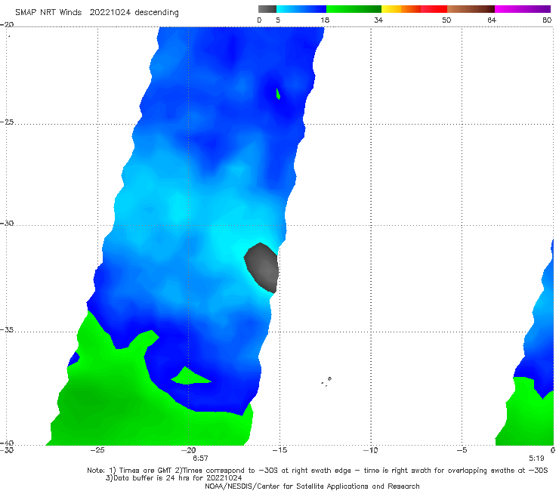This screenshot has height=491, width=559.
Task: Click the swath time label '5:19'
Action: tap(536, 459)
